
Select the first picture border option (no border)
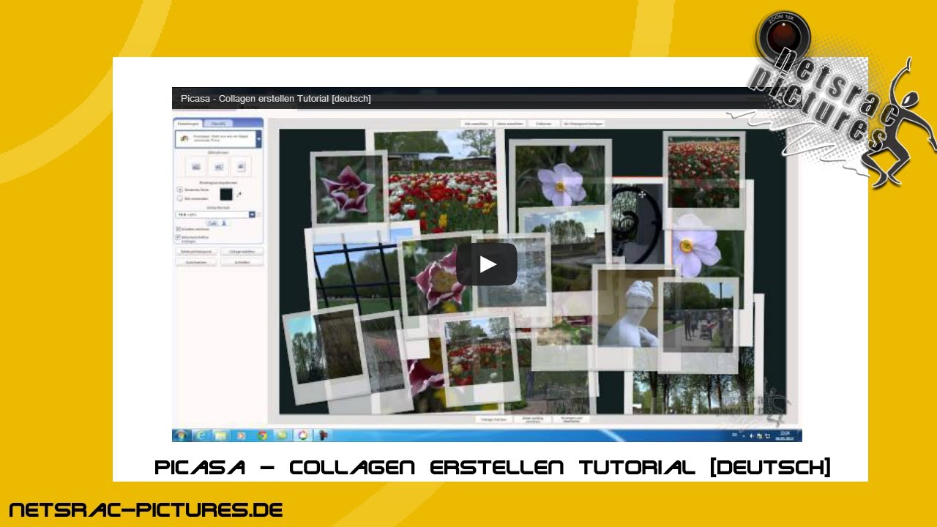click(x=196, y=166)
